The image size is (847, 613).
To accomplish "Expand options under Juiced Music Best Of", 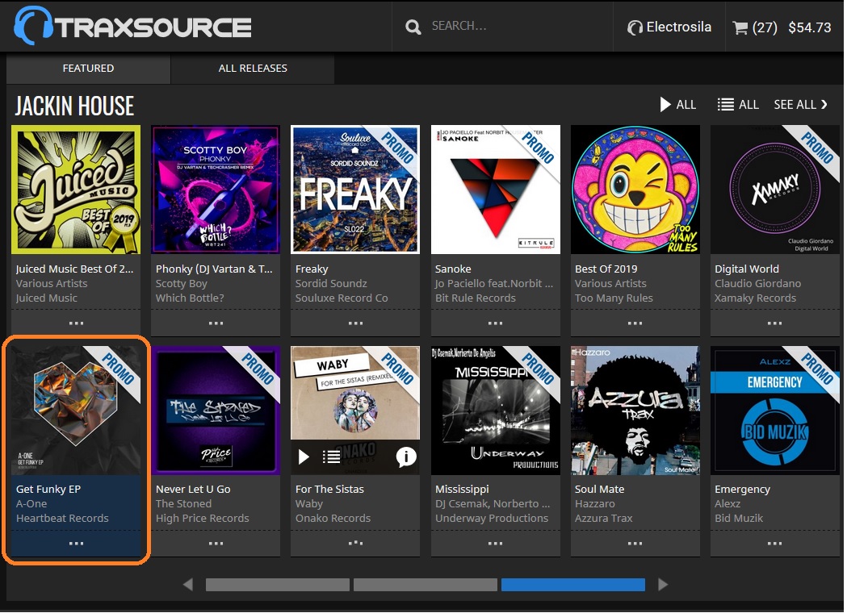I will pyautogui.click(x=76, y=323).
